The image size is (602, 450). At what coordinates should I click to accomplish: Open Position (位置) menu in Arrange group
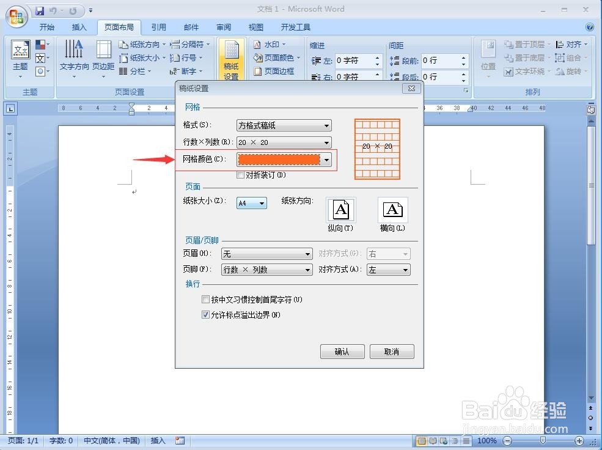pos(488,59)
